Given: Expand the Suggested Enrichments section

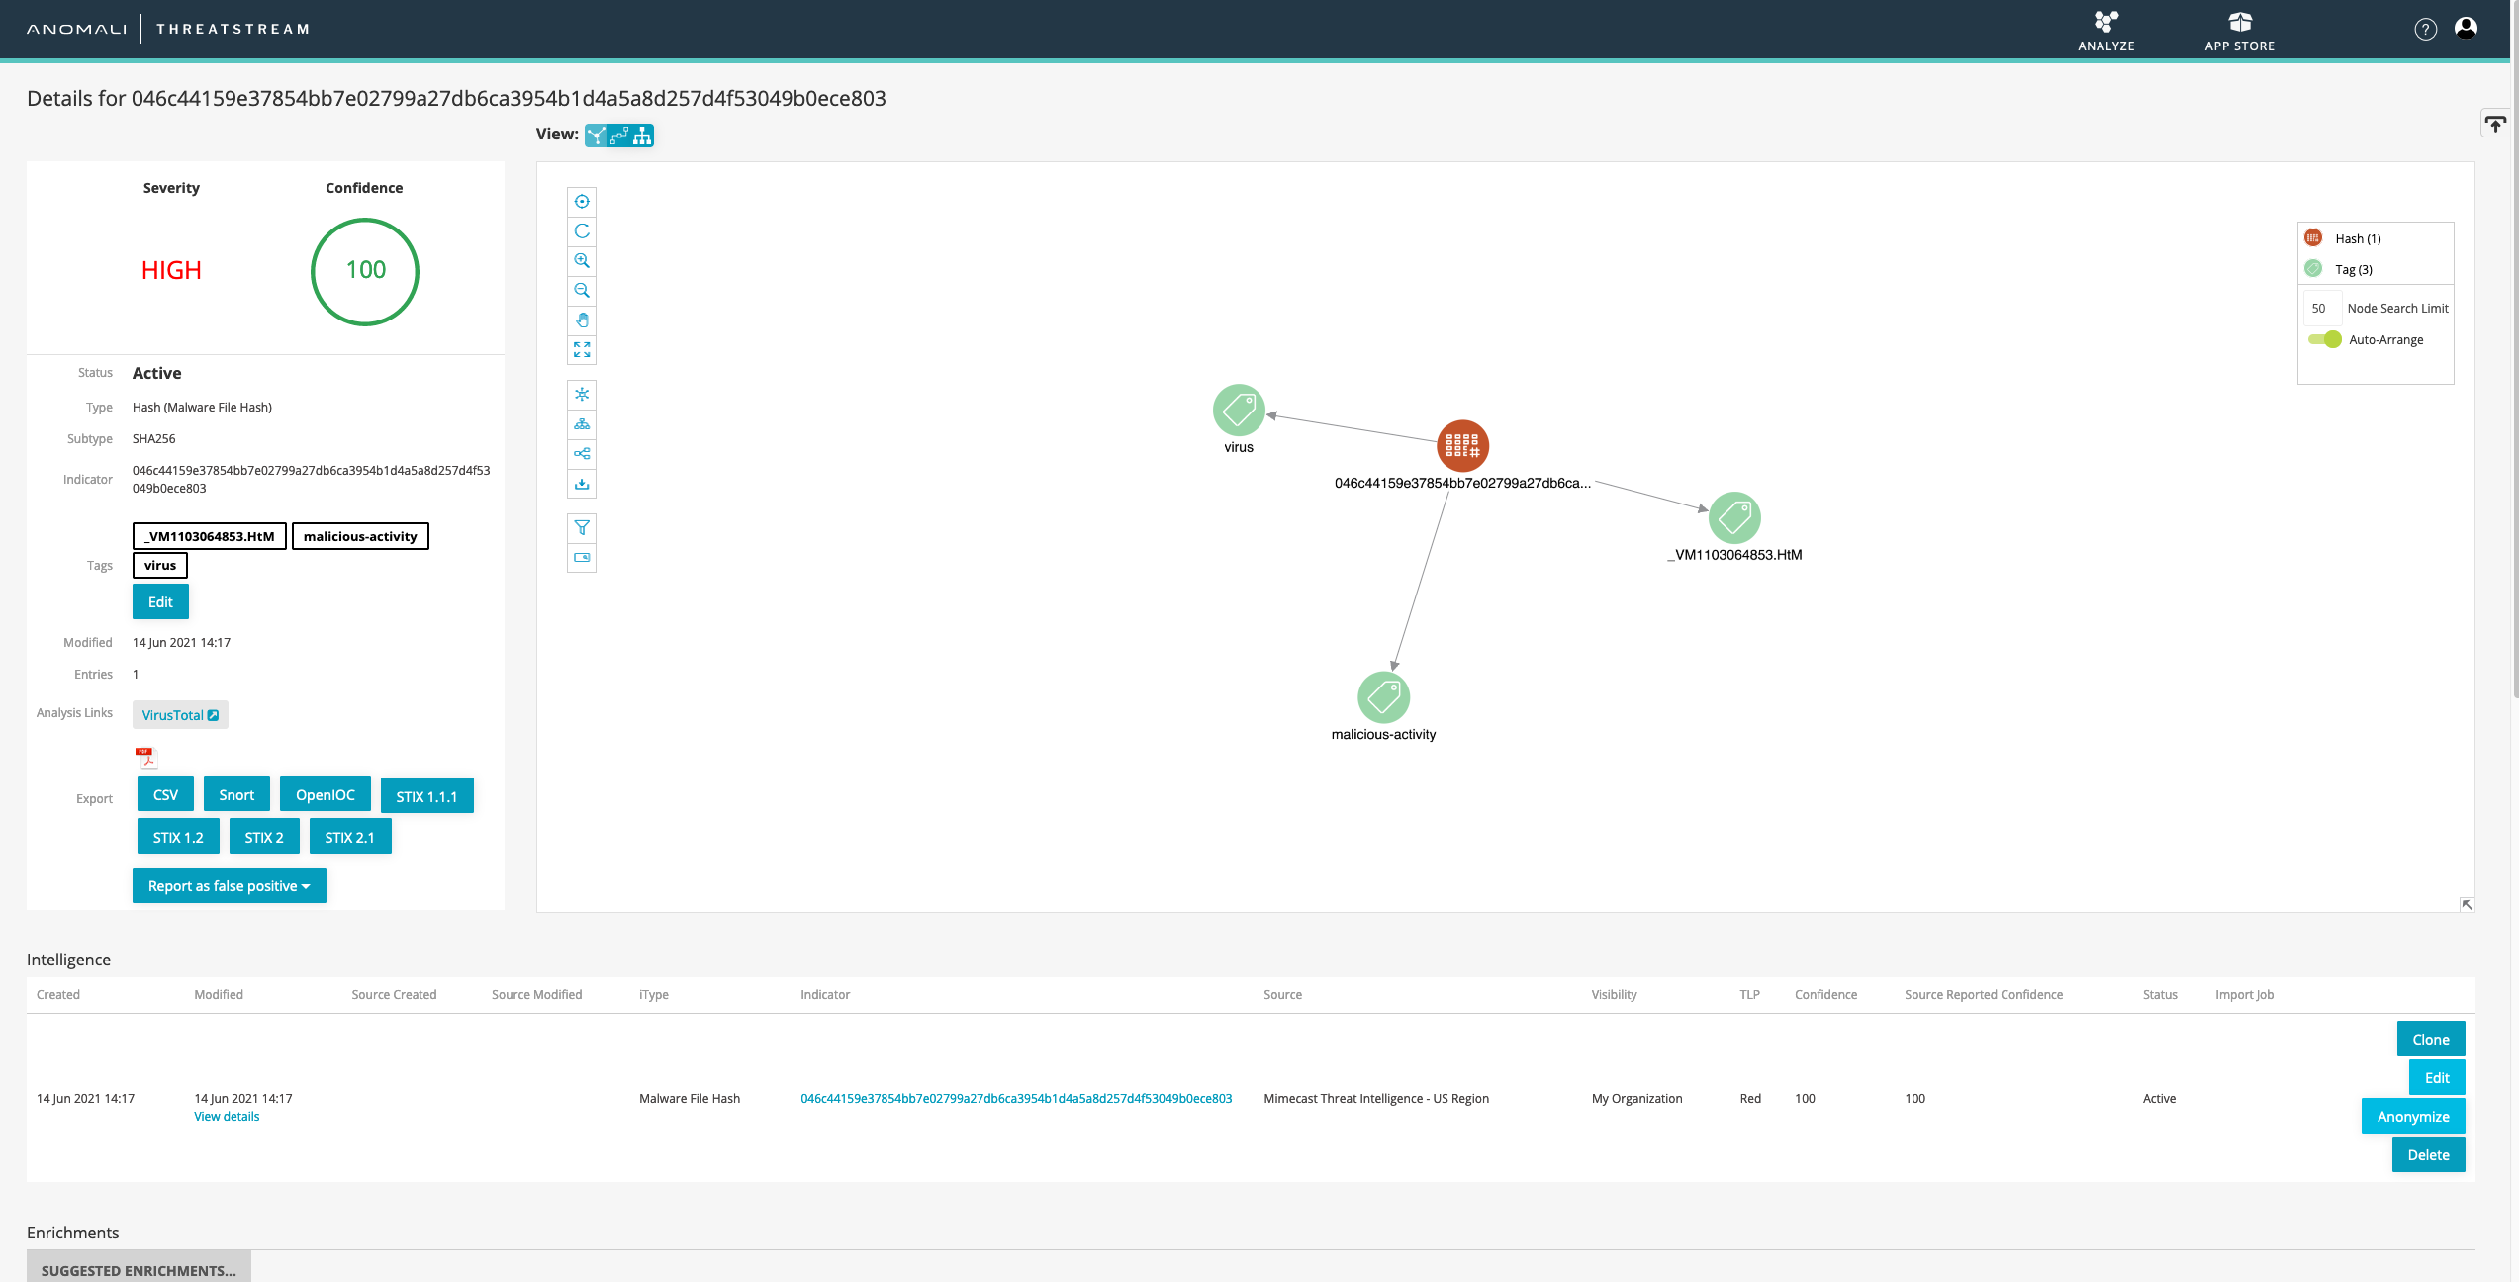Looking at the screenshot, I should [x=139, y=1270].
